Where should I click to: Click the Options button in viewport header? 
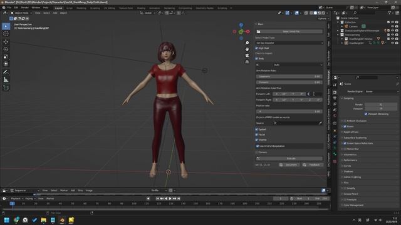click(x=323, y=19)
